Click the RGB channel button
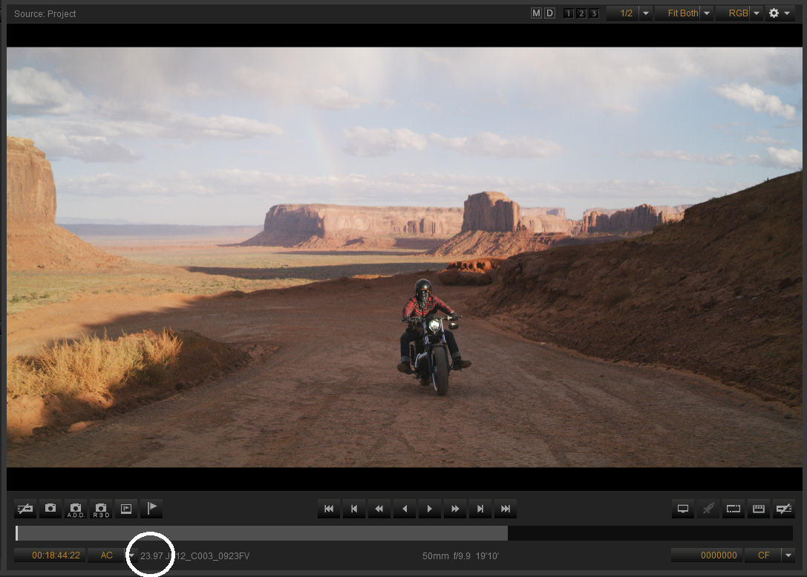Image resolution: width=807 pixels, height=577 pixels. pyautogui.click(x=734, y=13)
